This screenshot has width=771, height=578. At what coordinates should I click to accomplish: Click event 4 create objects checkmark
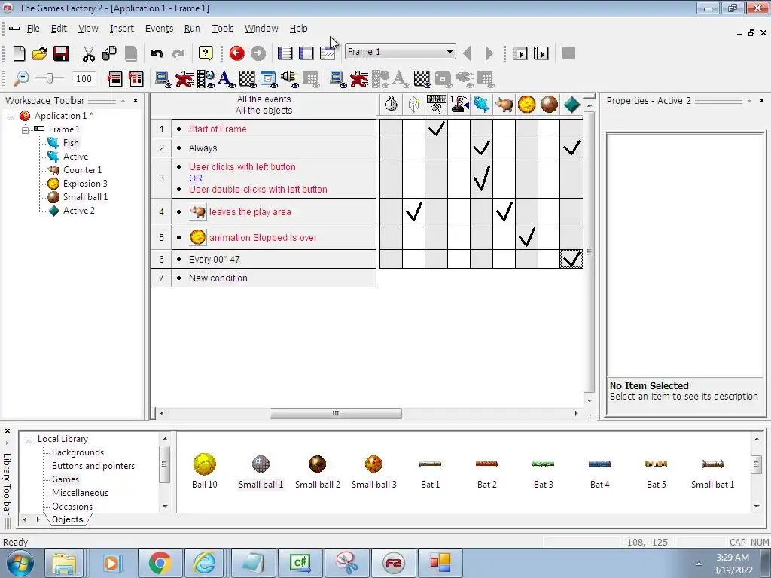[413, 211]
